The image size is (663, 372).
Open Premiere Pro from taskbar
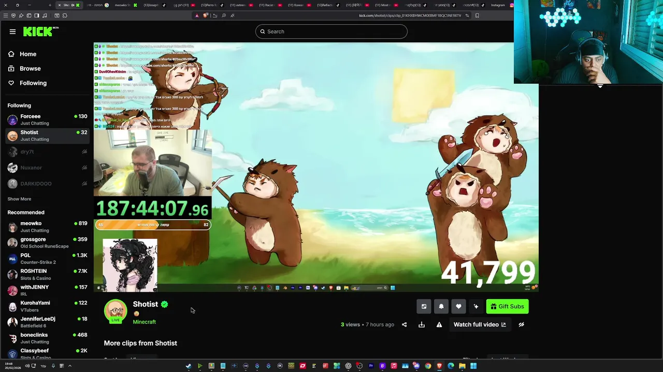371,366
